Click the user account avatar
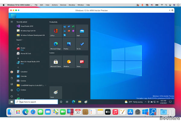Image resolution: width=181 pixels, height=121 pixels. [12, 72]
